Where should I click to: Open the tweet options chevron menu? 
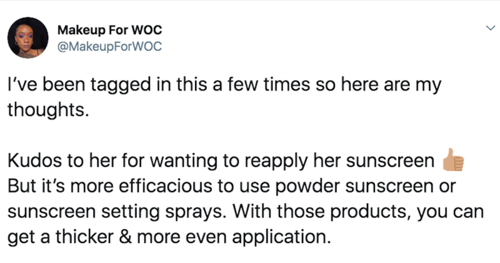tap(491, 28)
